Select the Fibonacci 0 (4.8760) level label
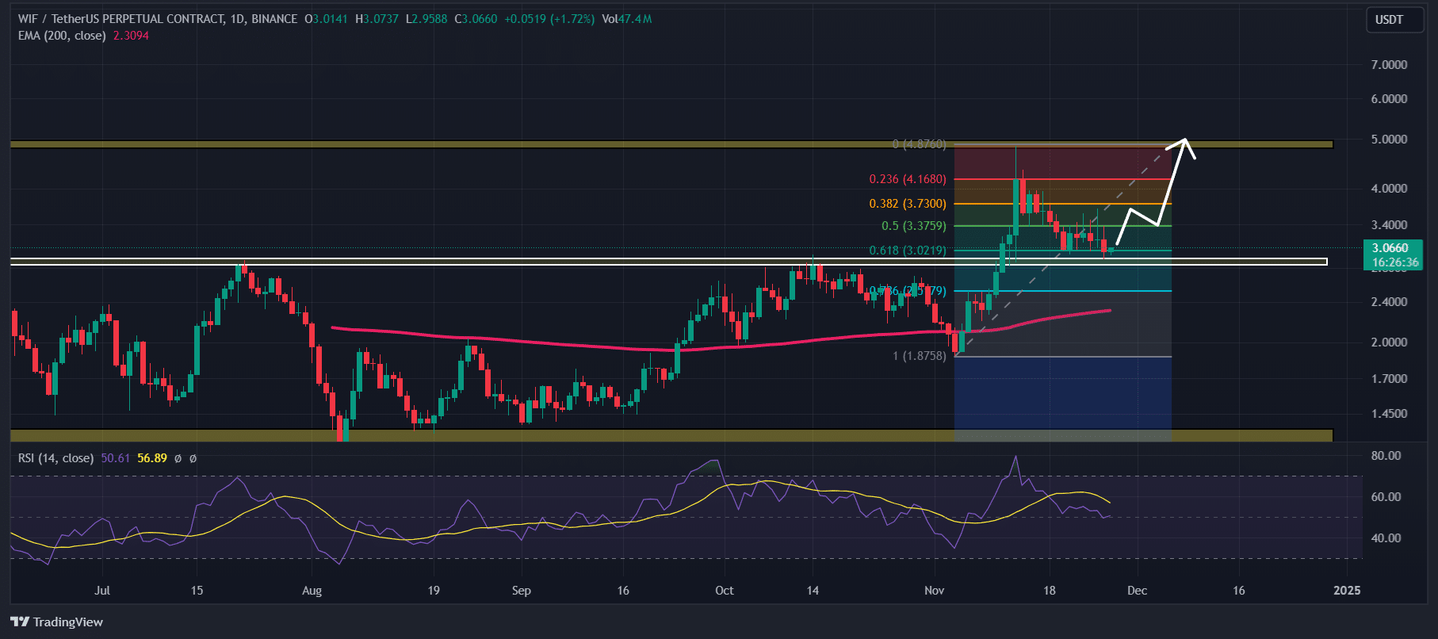Screen dimensions: 1438x639 click(x=919, y=144)
